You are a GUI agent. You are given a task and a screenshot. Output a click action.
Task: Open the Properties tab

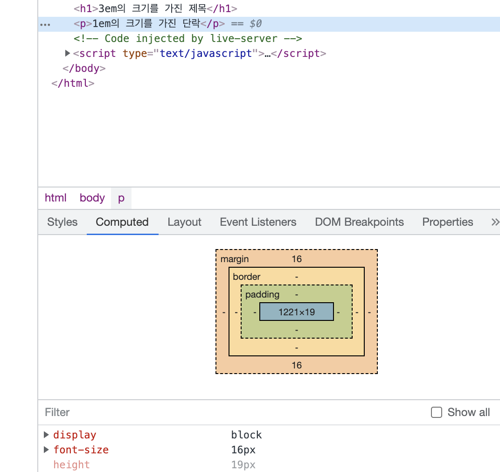(x=447, y=222)
